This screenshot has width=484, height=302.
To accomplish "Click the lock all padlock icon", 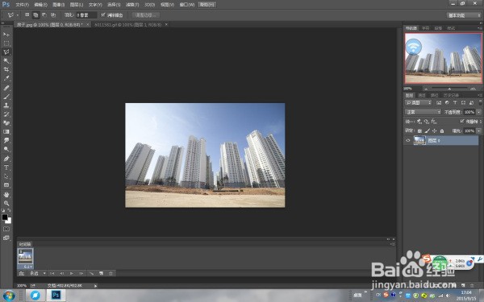I will (x=442, y=131).
